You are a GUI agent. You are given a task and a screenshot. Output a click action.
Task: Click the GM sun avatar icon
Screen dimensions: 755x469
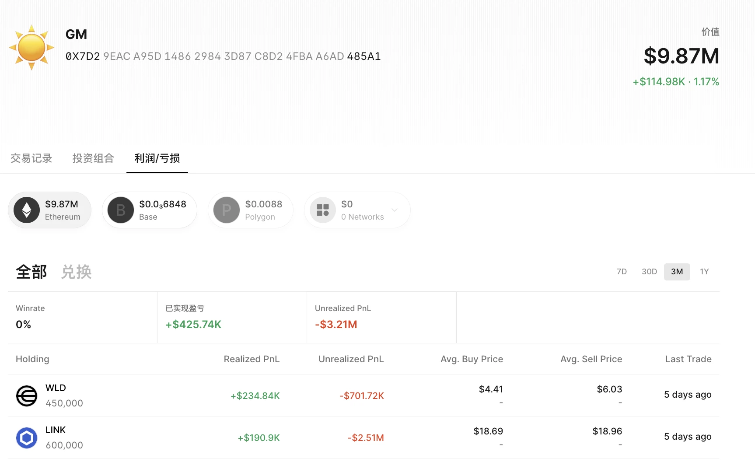pos(31,47)
